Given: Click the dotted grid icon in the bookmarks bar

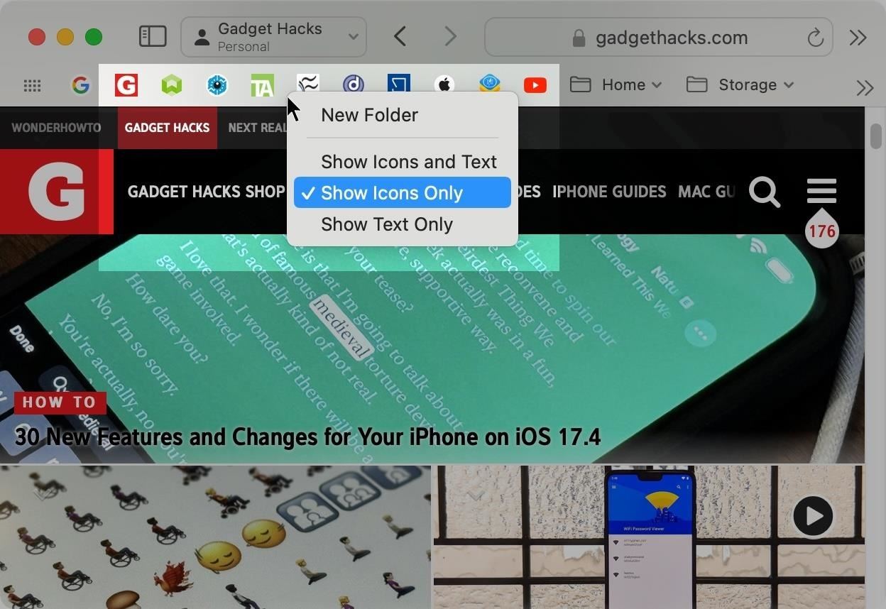Looking at the screenshot, I should tap(32, 85).
